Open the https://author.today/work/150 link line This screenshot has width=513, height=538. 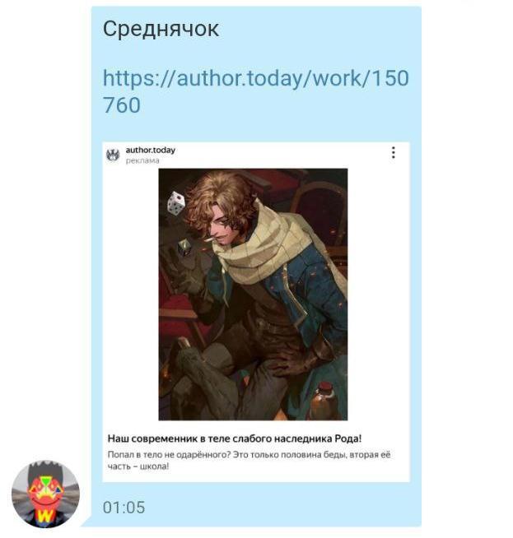(x=256, y=78)
